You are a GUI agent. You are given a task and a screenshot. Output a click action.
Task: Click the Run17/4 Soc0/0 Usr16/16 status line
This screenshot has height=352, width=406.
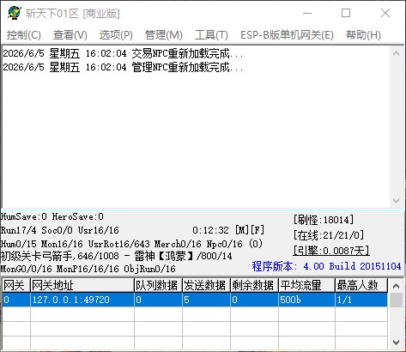pyautogui.click(x=60, y=230)
